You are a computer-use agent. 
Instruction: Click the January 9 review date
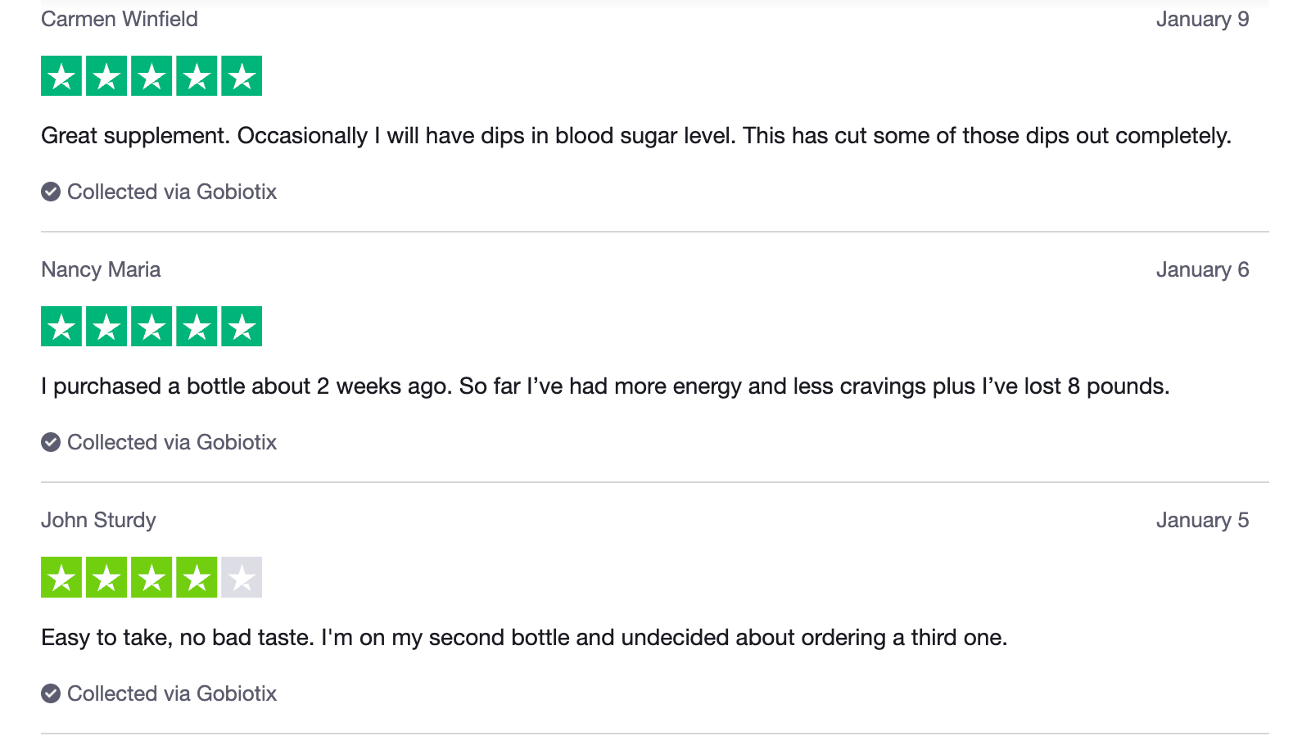tap(1202, 19)
